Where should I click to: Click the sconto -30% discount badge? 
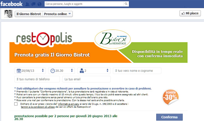point(170,97)
